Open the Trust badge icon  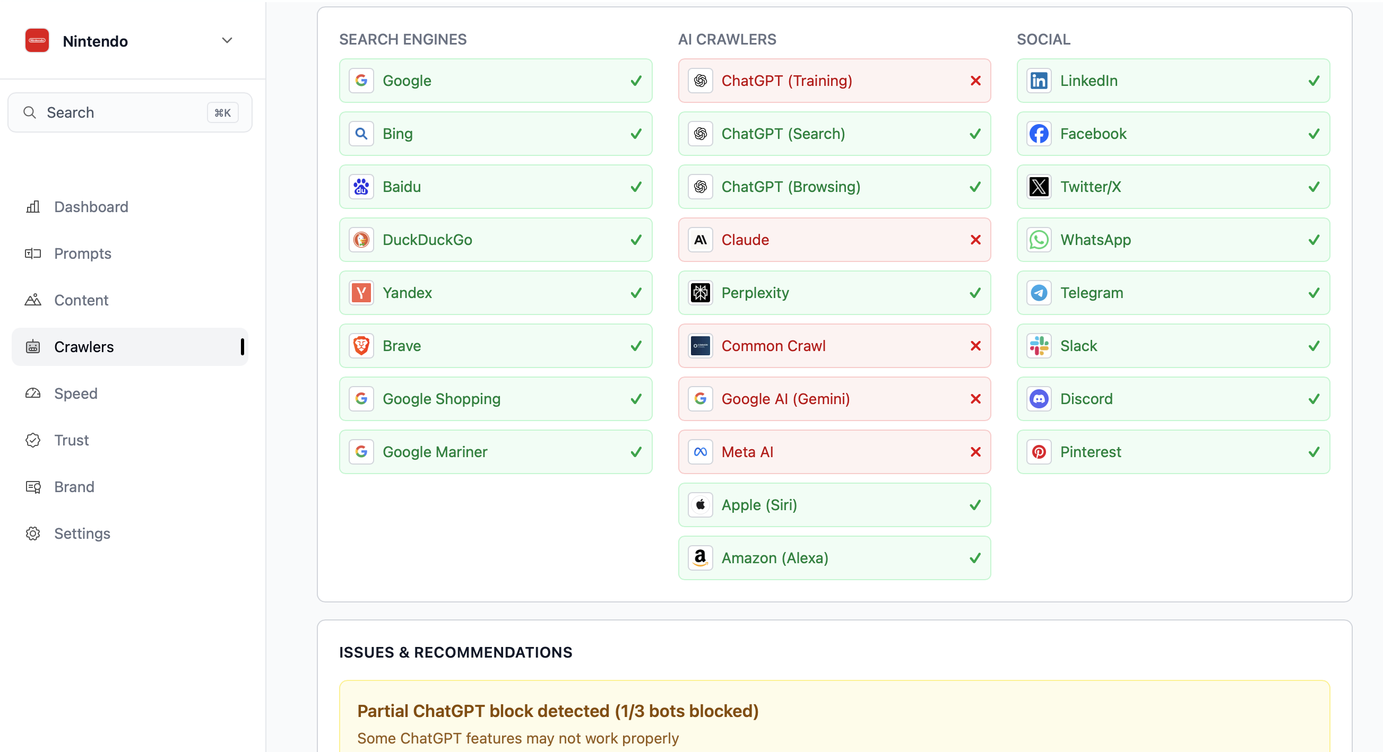pyautogui.click(x=33, y=440)
